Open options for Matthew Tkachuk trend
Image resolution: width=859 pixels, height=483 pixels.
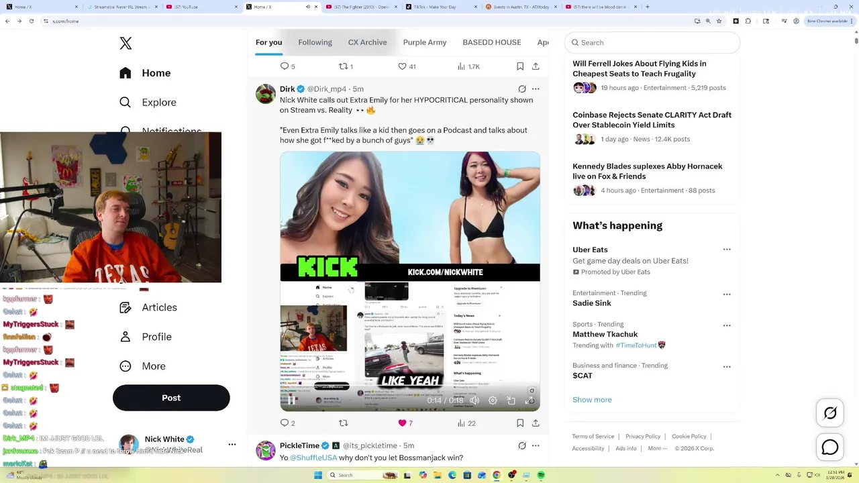727,326
